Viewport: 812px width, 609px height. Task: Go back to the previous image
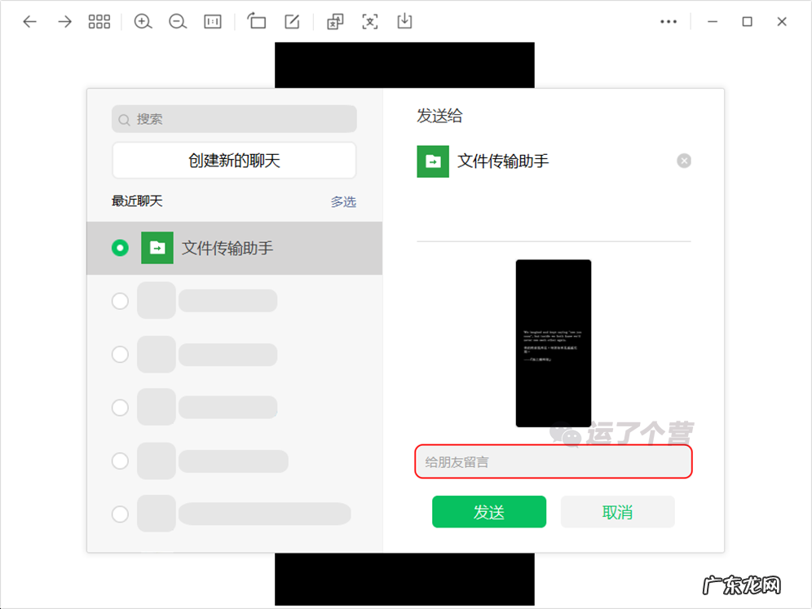(x=30, y=21)
